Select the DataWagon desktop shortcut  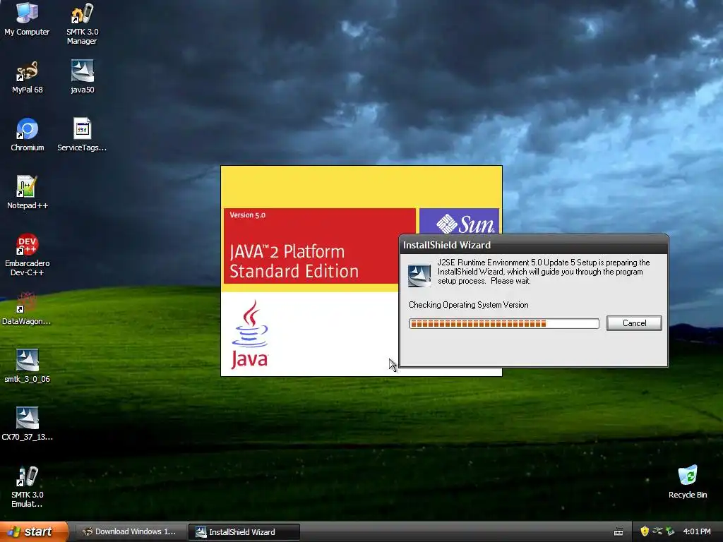click(x=27, y=308)
